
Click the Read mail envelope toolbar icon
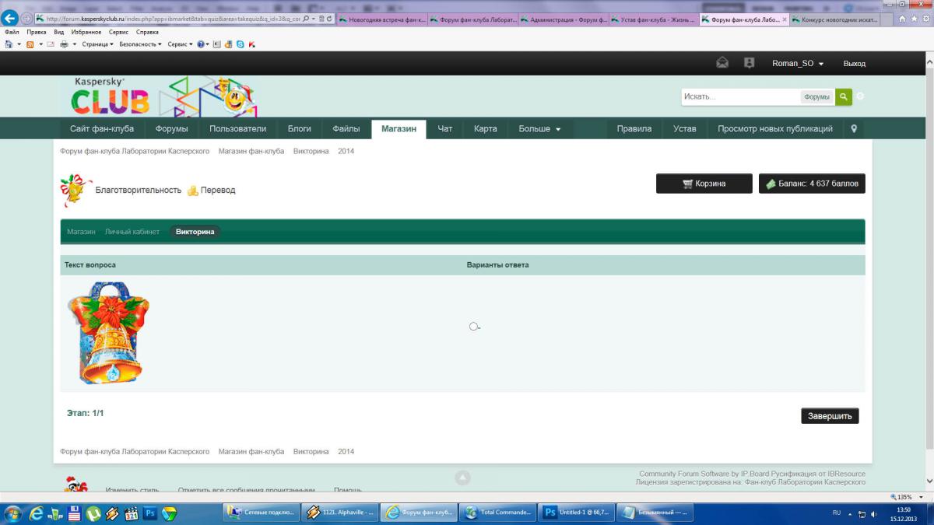point(51,44)
